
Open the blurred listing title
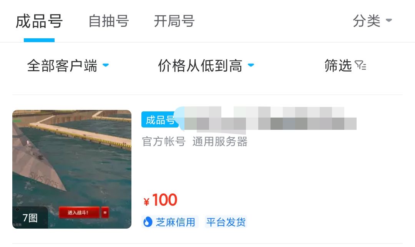267,119
